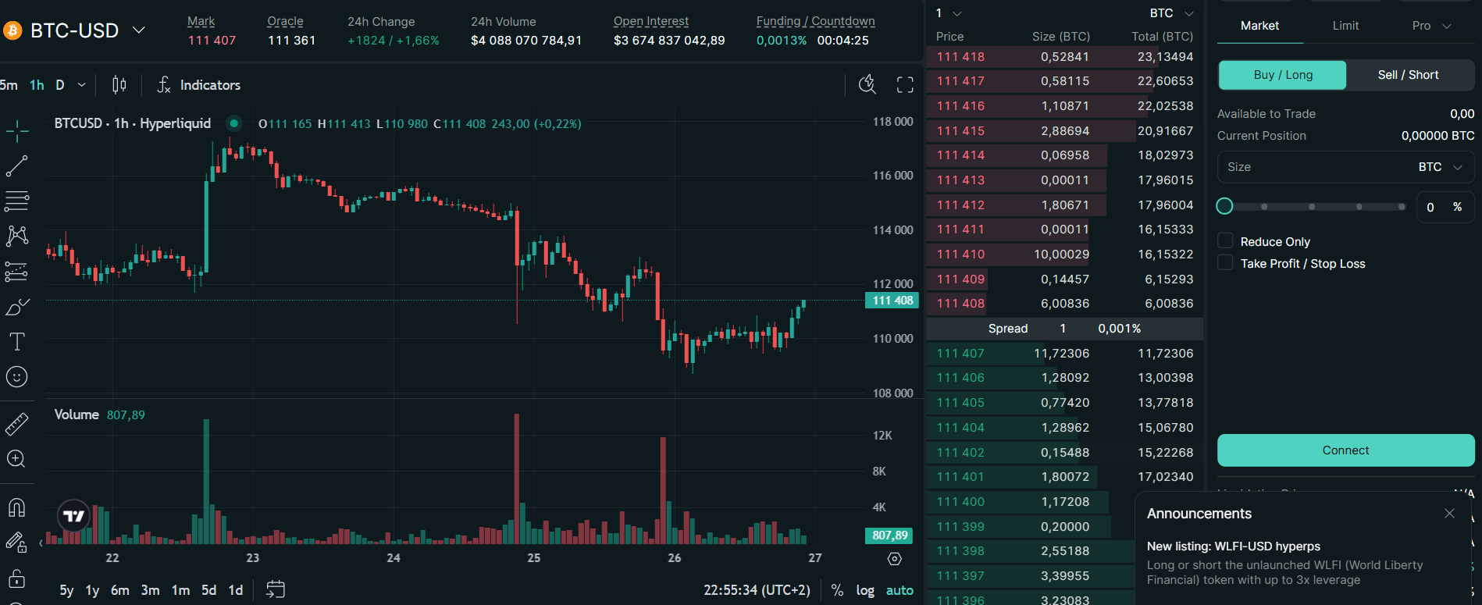Toggle magnet mode for drawings
This screenshot has height=605, width=1482.
click(16, 507)
